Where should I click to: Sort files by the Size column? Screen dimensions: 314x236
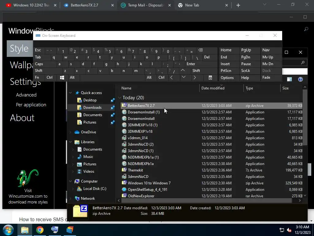click(291, 88)
